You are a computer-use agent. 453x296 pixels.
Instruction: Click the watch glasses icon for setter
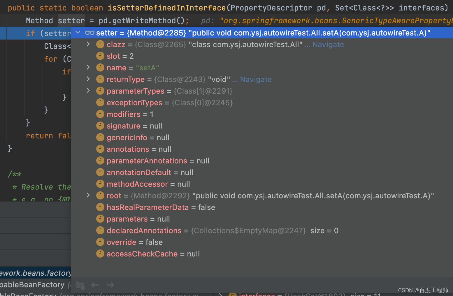[89, 33]
